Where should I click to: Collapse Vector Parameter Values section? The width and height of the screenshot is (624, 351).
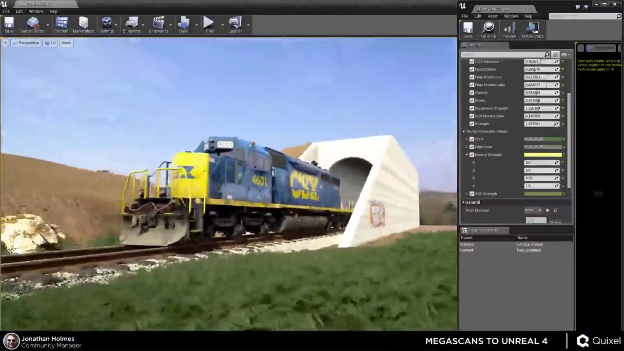(464, 131)
